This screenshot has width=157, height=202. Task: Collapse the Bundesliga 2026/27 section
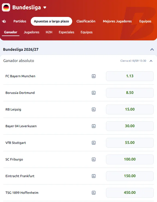pyautogui.click(x=152, y=49)
